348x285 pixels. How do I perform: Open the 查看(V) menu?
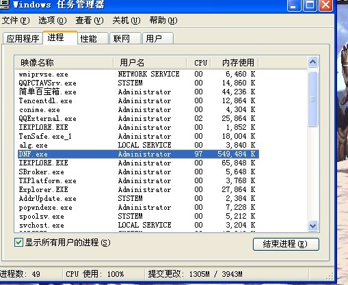click(x=90, y=21)
